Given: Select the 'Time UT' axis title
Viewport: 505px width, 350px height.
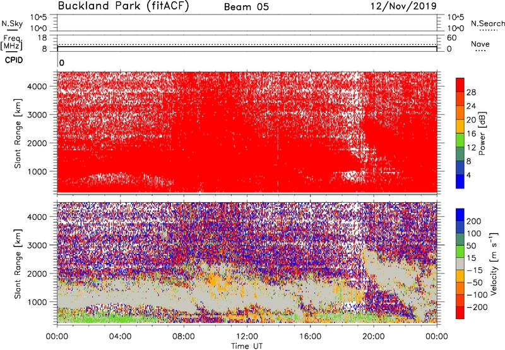Looking at the screenshot, I should 247,346.
